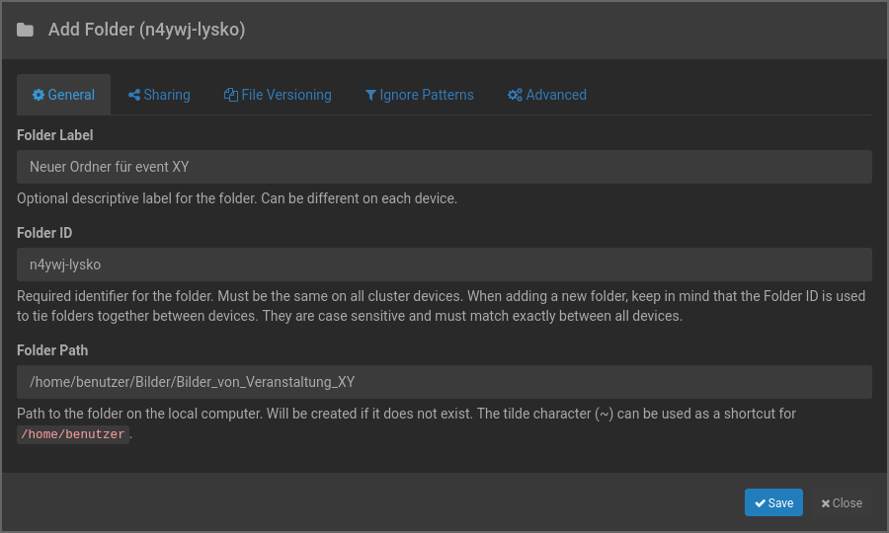The height and width of the screenshot is (533, 889).
Task: Click the red /home/benutzer path snippet
Action: [x=73, y=434]
